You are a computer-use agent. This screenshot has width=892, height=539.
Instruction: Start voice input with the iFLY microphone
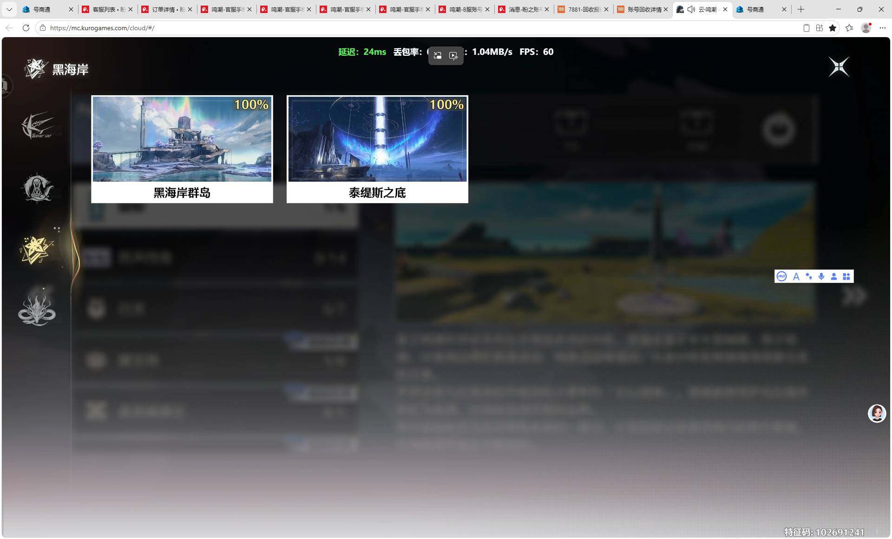[821, 276]
